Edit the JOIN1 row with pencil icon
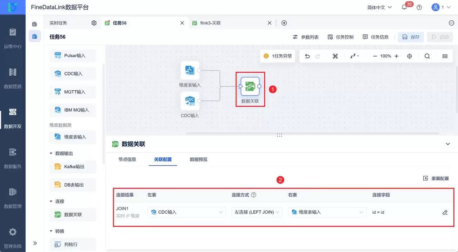This screenshot has height=252, width=458. (445, 212)
